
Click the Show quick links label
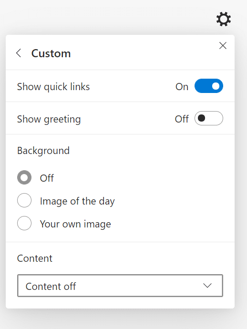click(53, 87)
